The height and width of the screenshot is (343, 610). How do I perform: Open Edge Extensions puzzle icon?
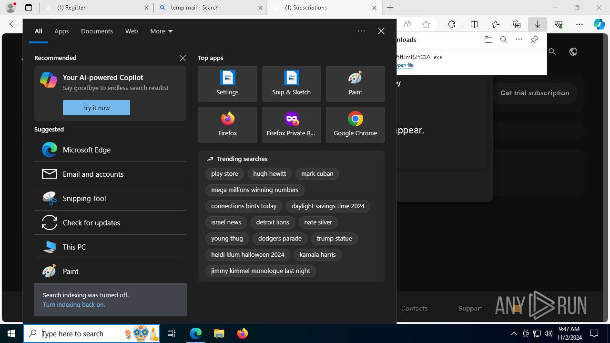(451, 24)
